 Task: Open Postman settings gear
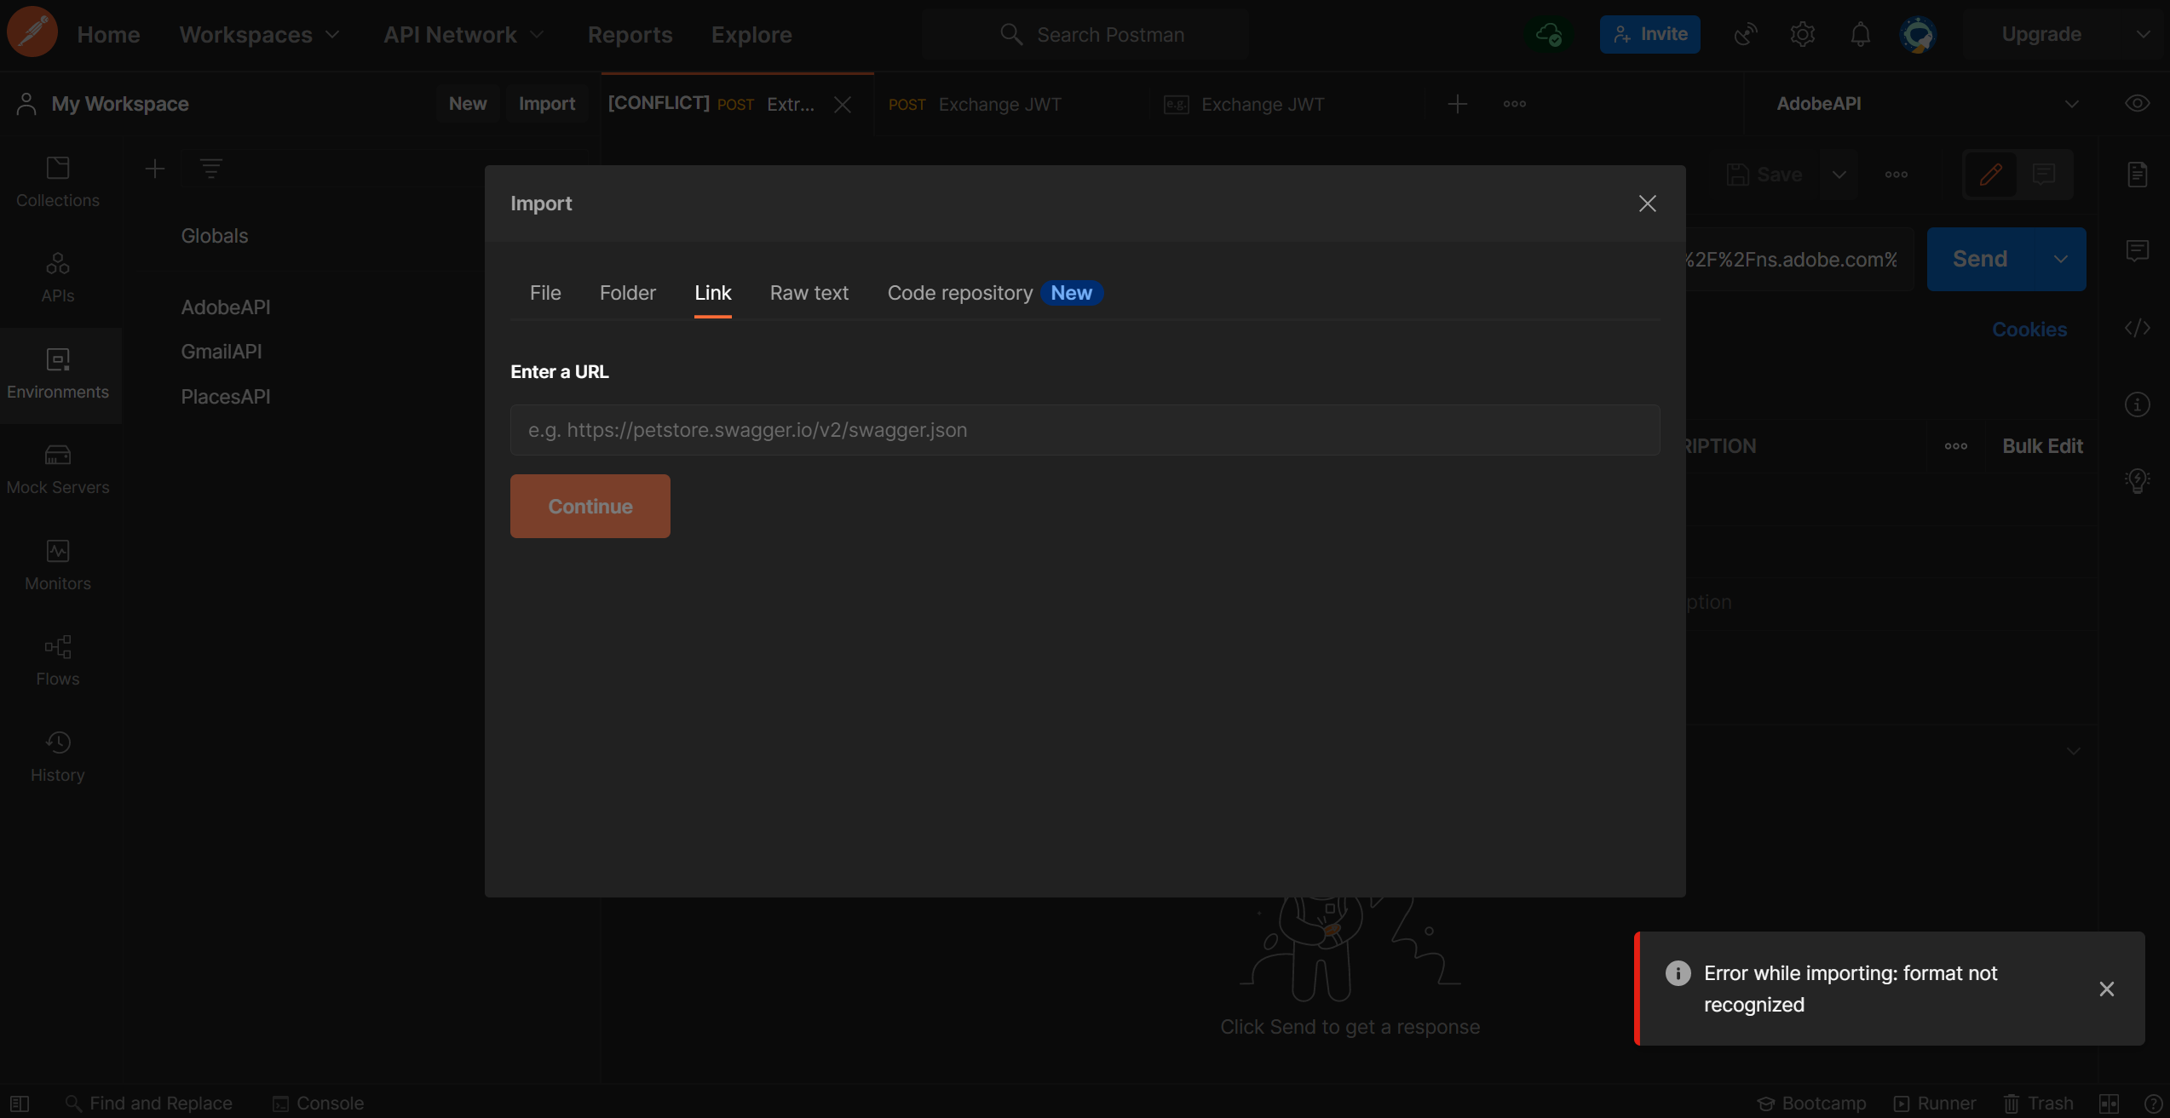[1801, 34]
